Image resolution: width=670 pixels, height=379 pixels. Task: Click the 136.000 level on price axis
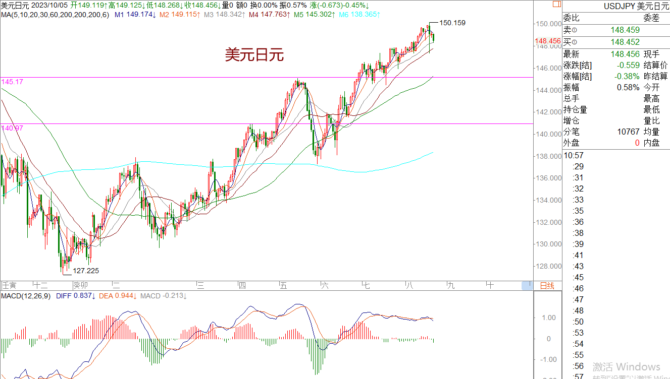(548, 178)
